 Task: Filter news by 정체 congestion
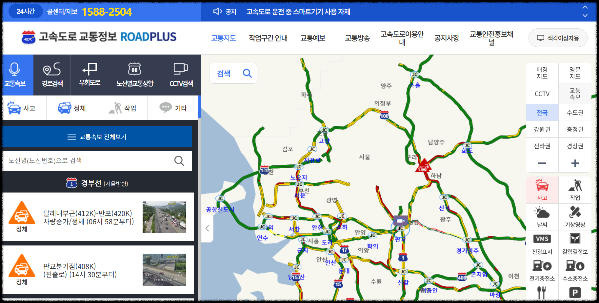click(71, 108)
